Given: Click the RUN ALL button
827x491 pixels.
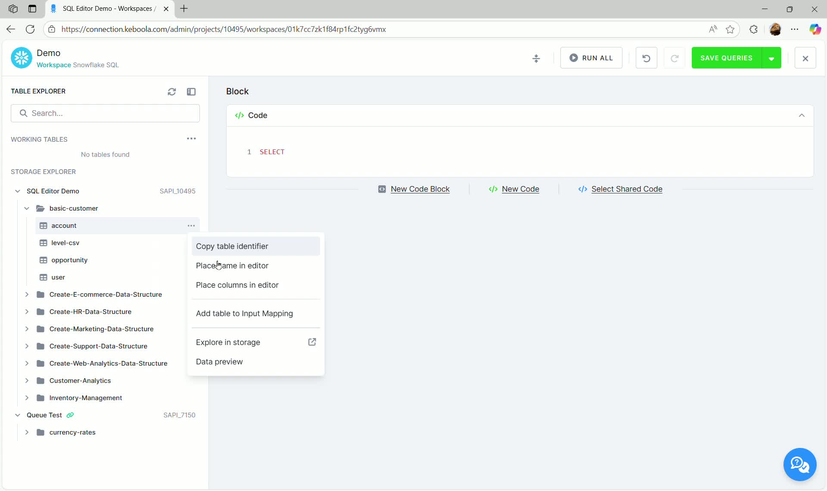Looking at the screenshot, I should [591, 58].
